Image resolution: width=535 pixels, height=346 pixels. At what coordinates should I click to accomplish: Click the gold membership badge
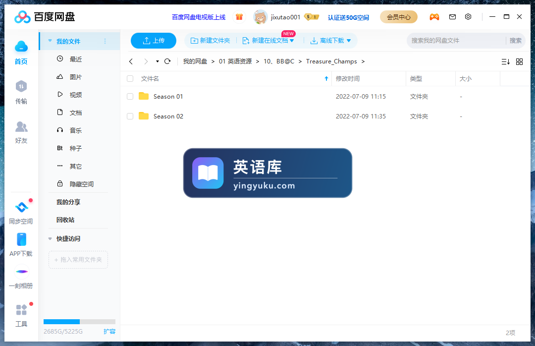[x=312, y=17]
